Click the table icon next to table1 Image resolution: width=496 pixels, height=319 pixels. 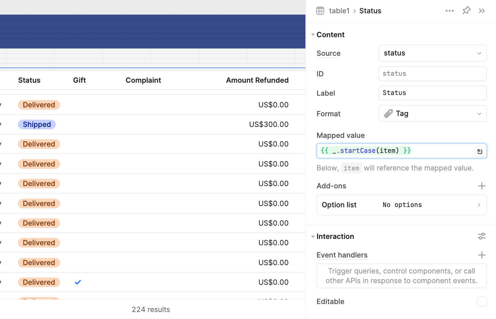(320, 11)
